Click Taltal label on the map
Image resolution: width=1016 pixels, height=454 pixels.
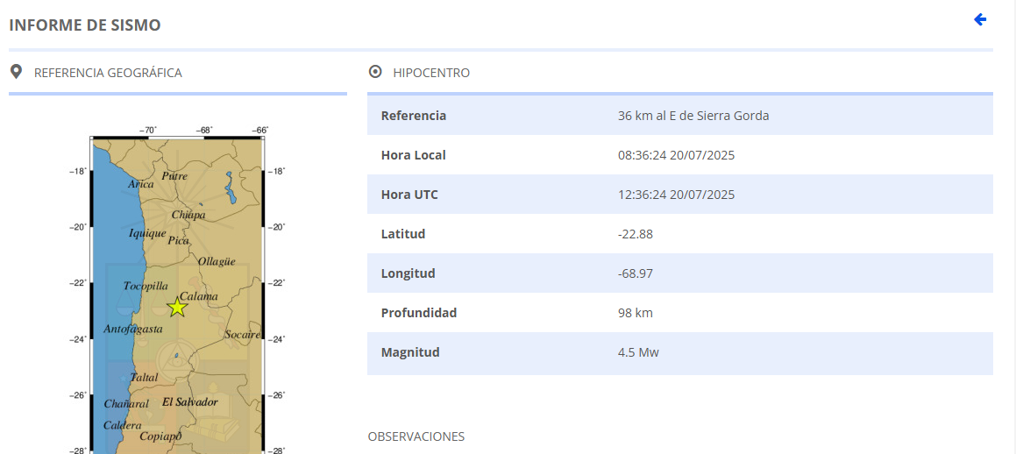(x=144, y=377)
